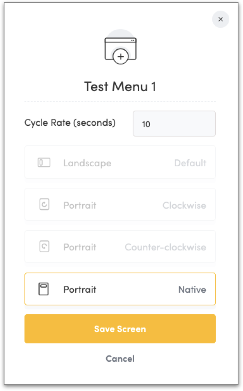This screenshot has width=243, height=391.
Task: Click the native portrait device icon
Action: [43, 289]
